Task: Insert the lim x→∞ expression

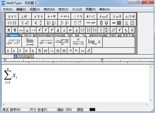Action: pyautogui.click(x=30, y=42)
